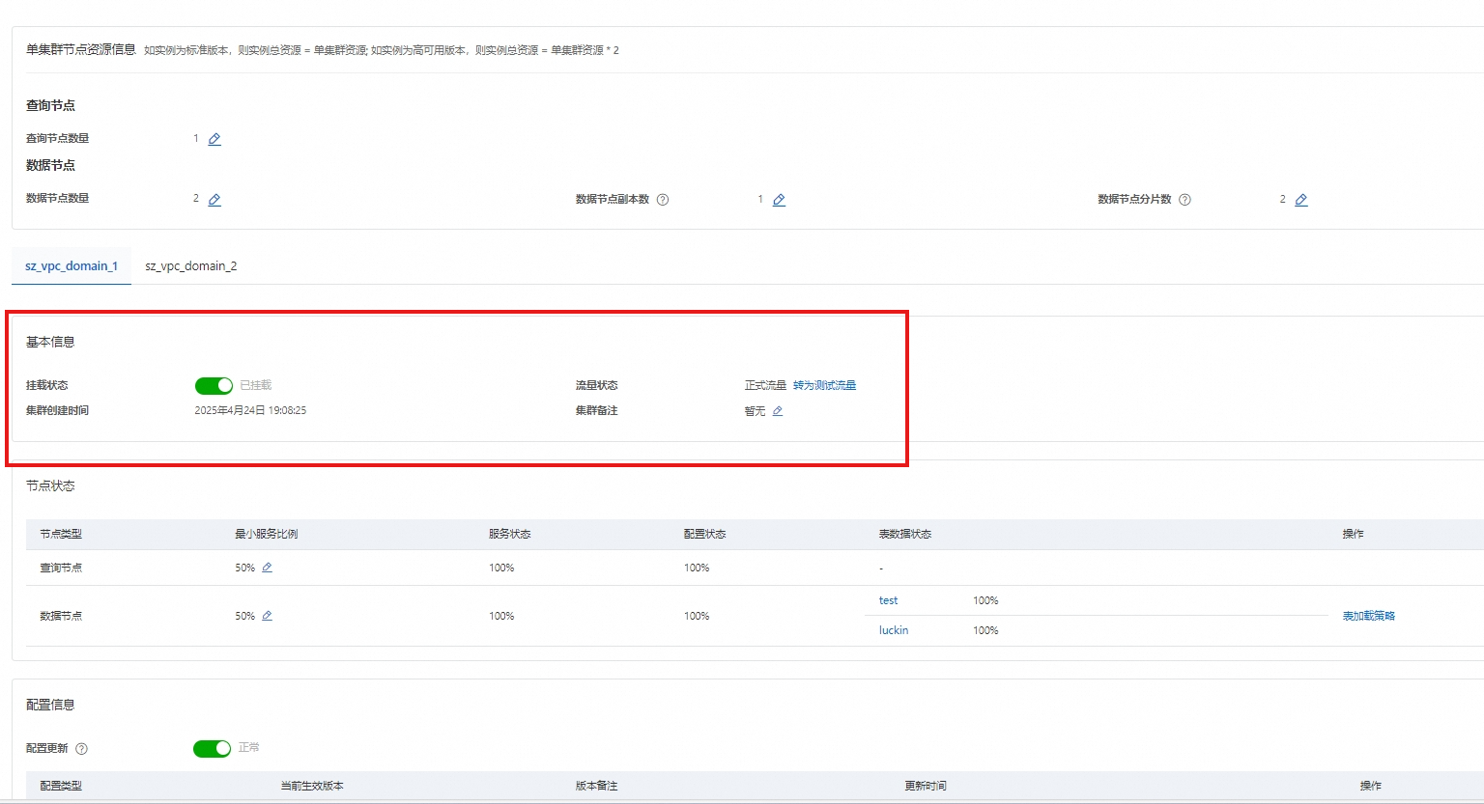Image resolution: width=1484 pixels, height=804 pixels.
Task: Click the 更新时间 column header
Action: pyautogui.click(x=926, y=786)
